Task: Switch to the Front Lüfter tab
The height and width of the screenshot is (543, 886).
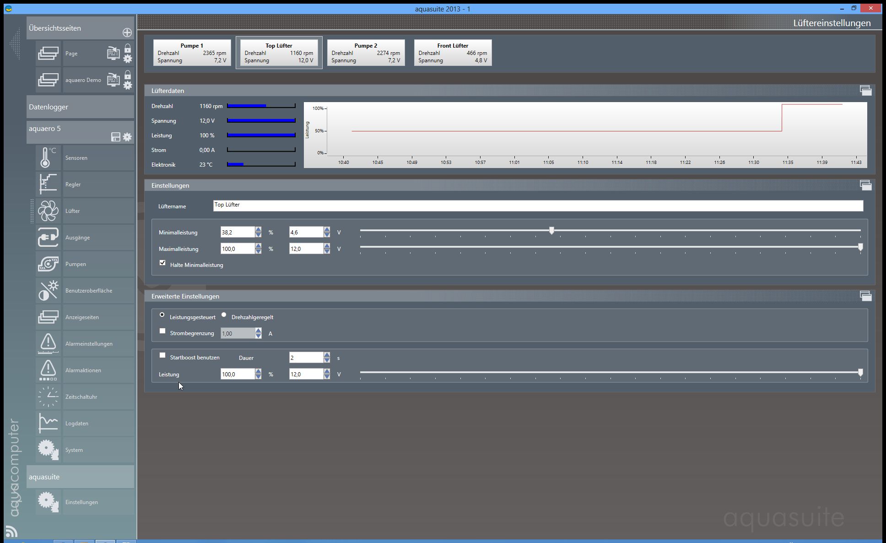Action: coord(453,53)
